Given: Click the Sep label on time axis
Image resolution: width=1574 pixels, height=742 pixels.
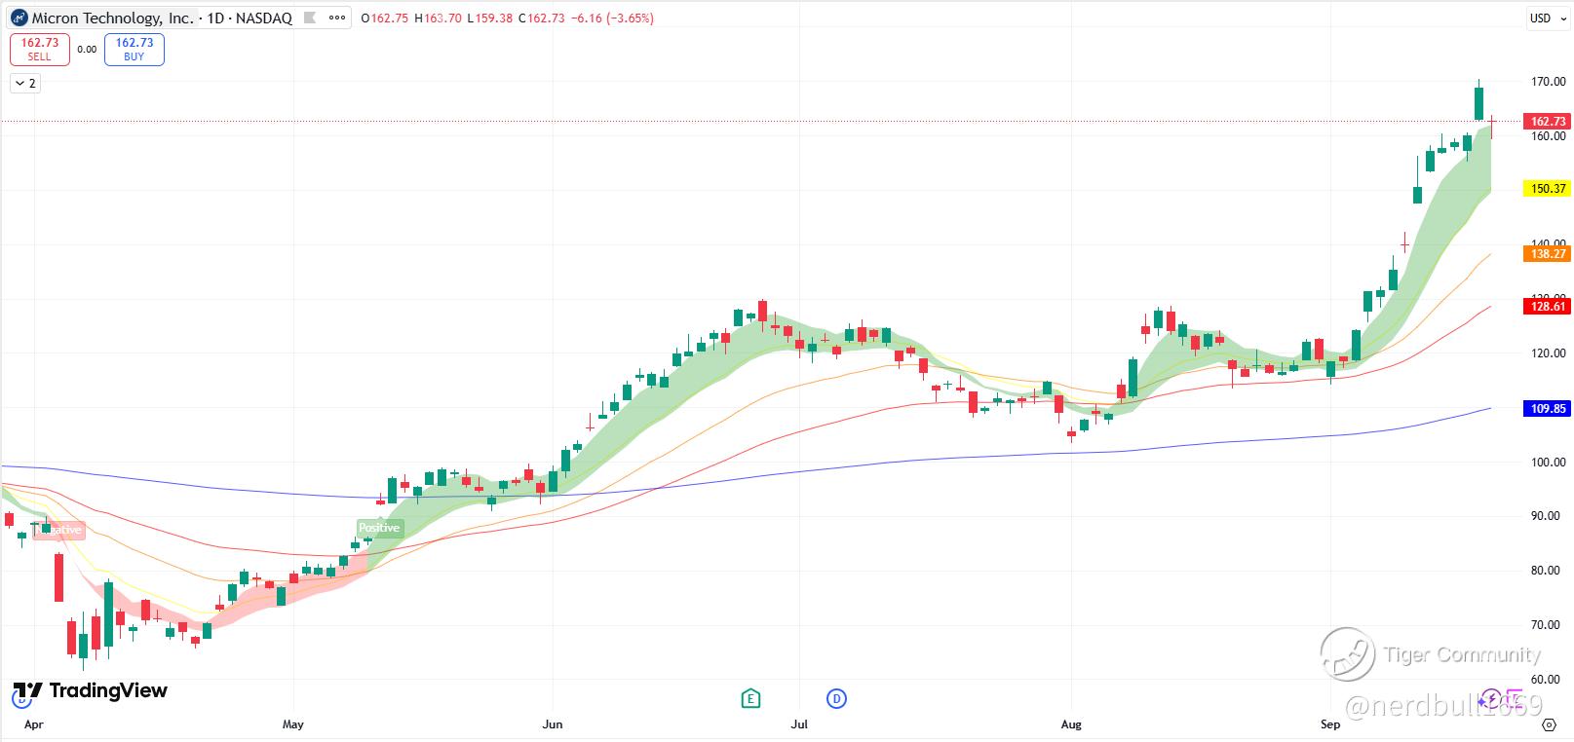Looking at the screenshot, I should (x=1330, y=724).
